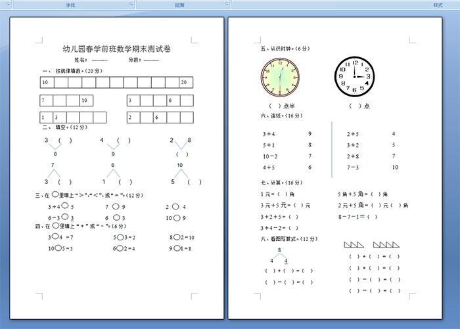460x329 pixels.
Task: Click the heading 七、计算 (16分)
Action: coord(282,183)
